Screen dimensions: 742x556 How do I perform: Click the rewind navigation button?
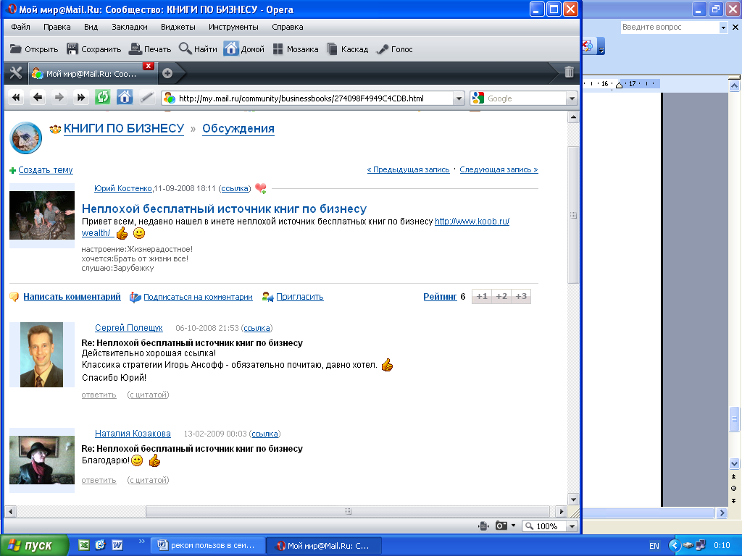(x=16, y=98)
